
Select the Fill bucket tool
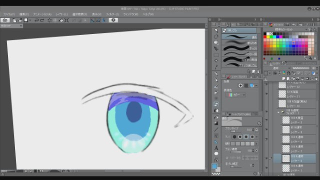click(216, 117)
